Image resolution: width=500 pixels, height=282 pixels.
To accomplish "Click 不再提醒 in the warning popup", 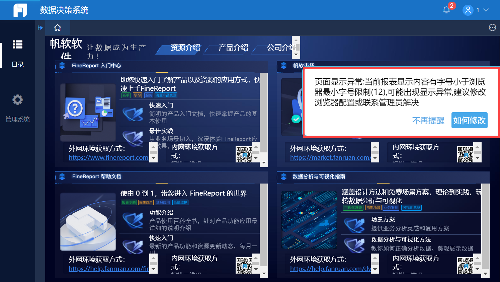I will 428,121.
